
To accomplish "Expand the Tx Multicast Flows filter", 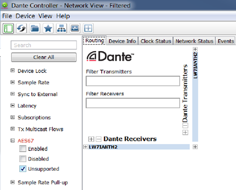I will tap(13, 129).
